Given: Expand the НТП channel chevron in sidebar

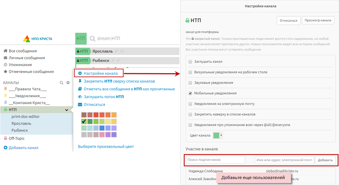Looking at the screenshot, I should (66, 110).
